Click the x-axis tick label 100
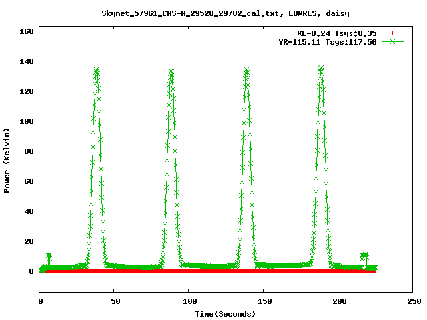Screen dimensions: 427x320 click(x=189, y=301)
